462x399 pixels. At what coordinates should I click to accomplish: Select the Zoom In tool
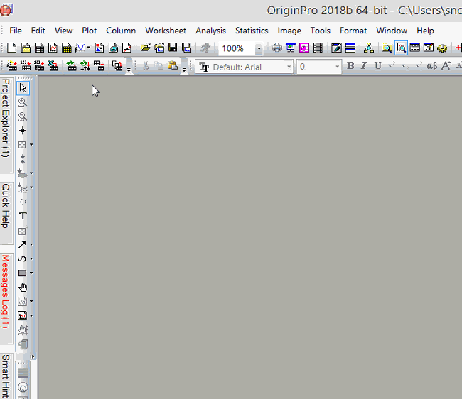point(23,102)
